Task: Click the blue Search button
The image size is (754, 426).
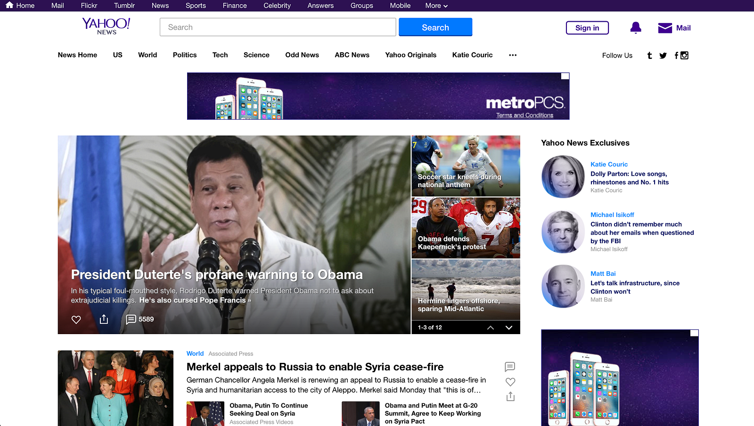Action: tap(435, 27)
